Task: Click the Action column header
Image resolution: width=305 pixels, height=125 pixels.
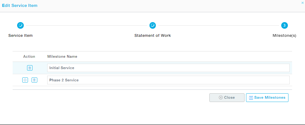Action: click(x=29, y=57)
